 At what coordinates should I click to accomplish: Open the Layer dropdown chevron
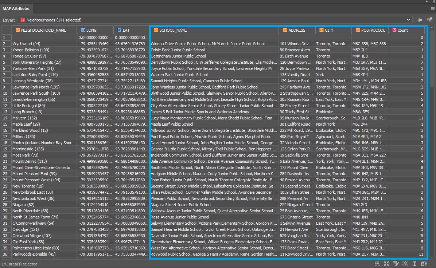(x=408, y=20)
